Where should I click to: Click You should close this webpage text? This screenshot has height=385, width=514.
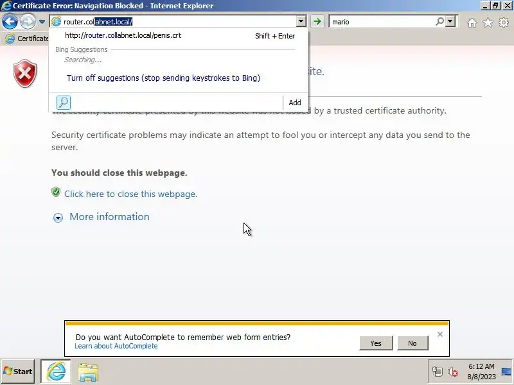coord(120,173)
